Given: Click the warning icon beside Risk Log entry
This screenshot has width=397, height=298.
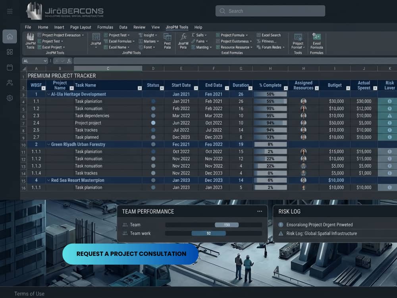Looking at the screenshot, I should coord(281,233).
